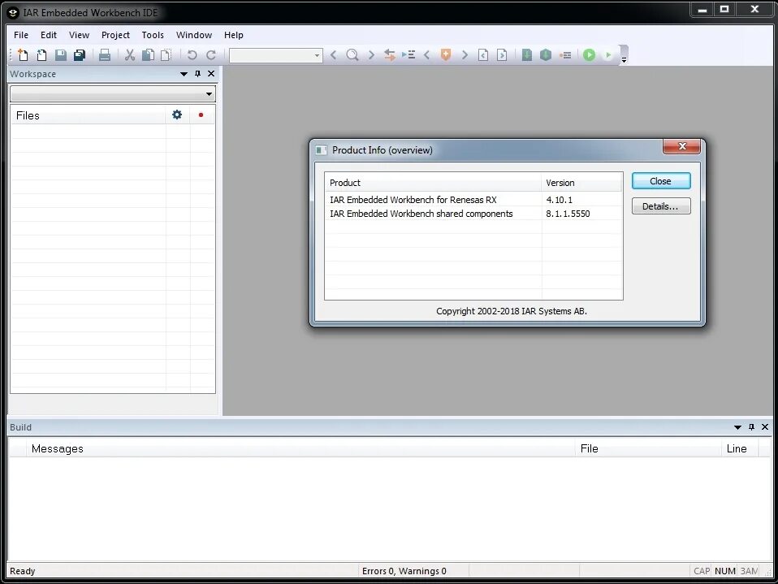The width and height of the screenshot is (778, 584).
Task: Click the Save All toolbar icon
Action: pyautogui.click(x=80, y=55)
